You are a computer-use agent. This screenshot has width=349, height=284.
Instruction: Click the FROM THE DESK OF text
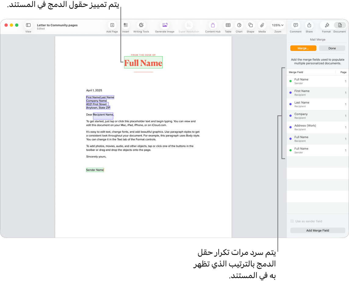point(143,55)
